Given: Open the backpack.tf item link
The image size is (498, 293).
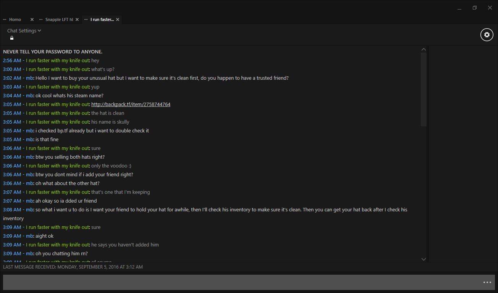Looking at the screenshot, I should pyautogui.click(x=131, y=105).
